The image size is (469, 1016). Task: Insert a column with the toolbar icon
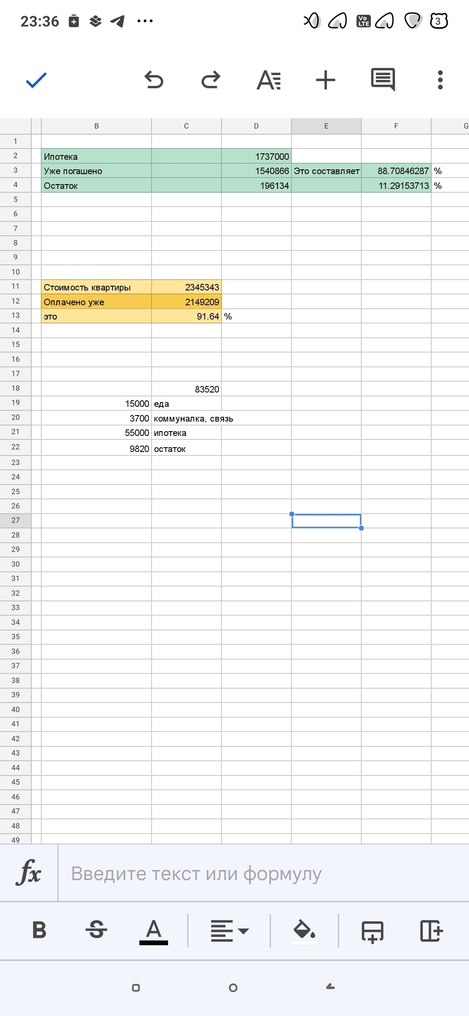(431, 931)
